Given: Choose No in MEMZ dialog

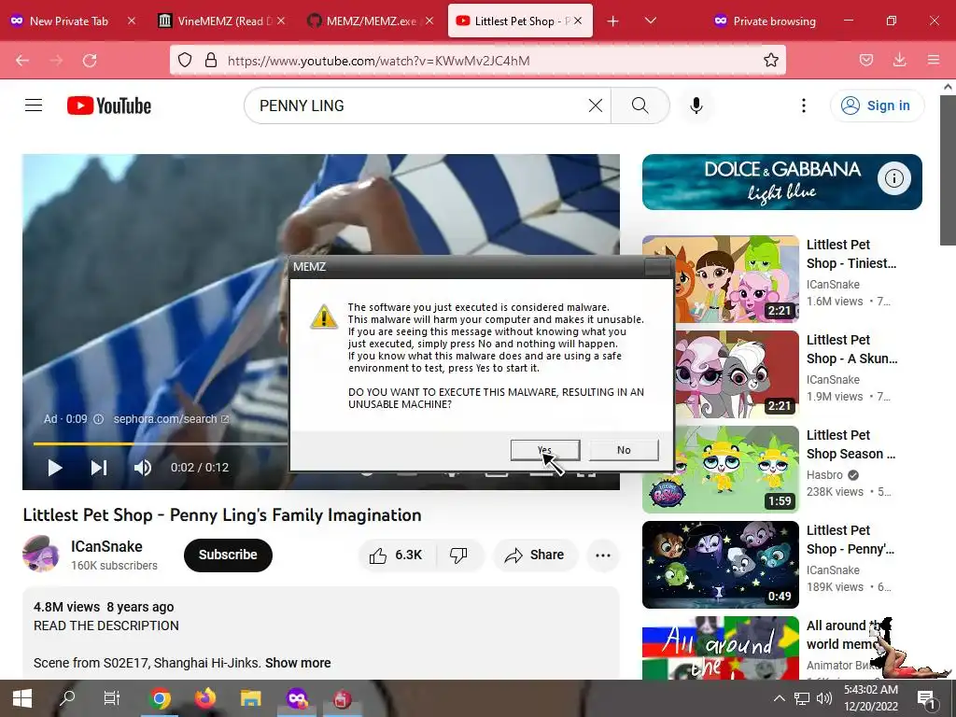Looking at the screenshot, I should [624, 450].
